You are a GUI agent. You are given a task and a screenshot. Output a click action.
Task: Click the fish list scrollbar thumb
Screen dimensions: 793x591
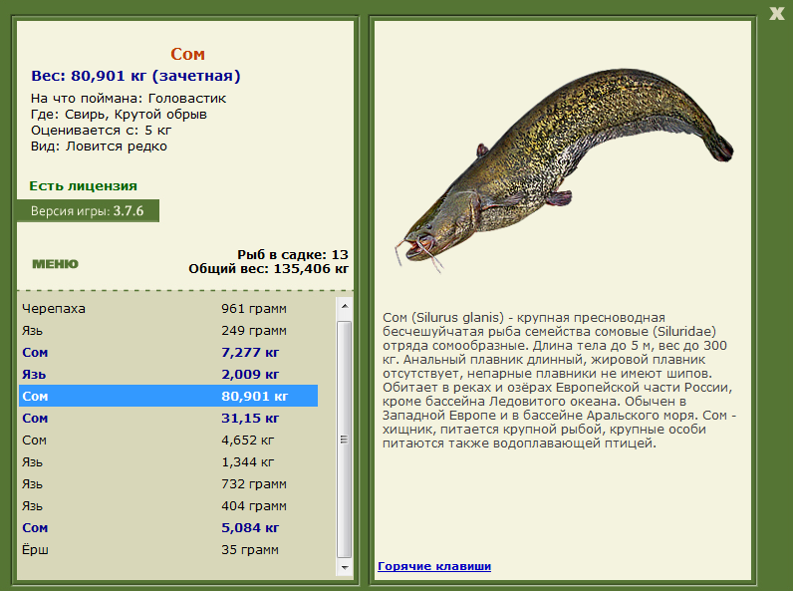coord(345,440)
